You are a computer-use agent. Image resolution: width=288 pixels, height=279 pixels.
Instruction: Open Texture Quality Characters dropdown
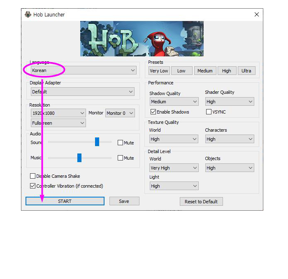coord(230,139)
